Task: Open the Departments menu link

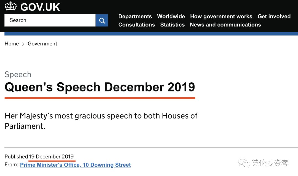Action: [135, 16]
